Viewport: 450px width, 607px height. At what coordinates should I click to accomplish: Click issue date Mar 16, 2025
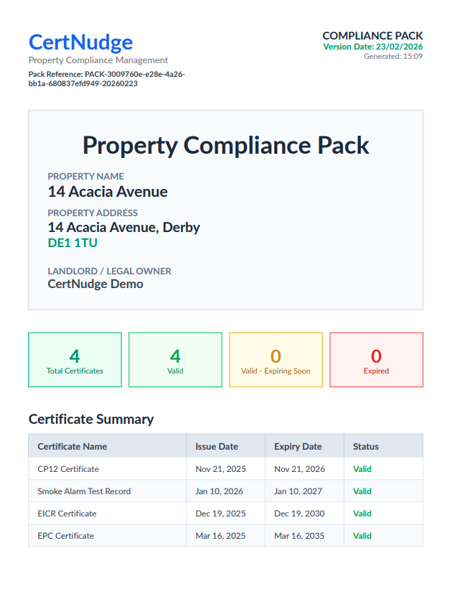click(220, 536)
